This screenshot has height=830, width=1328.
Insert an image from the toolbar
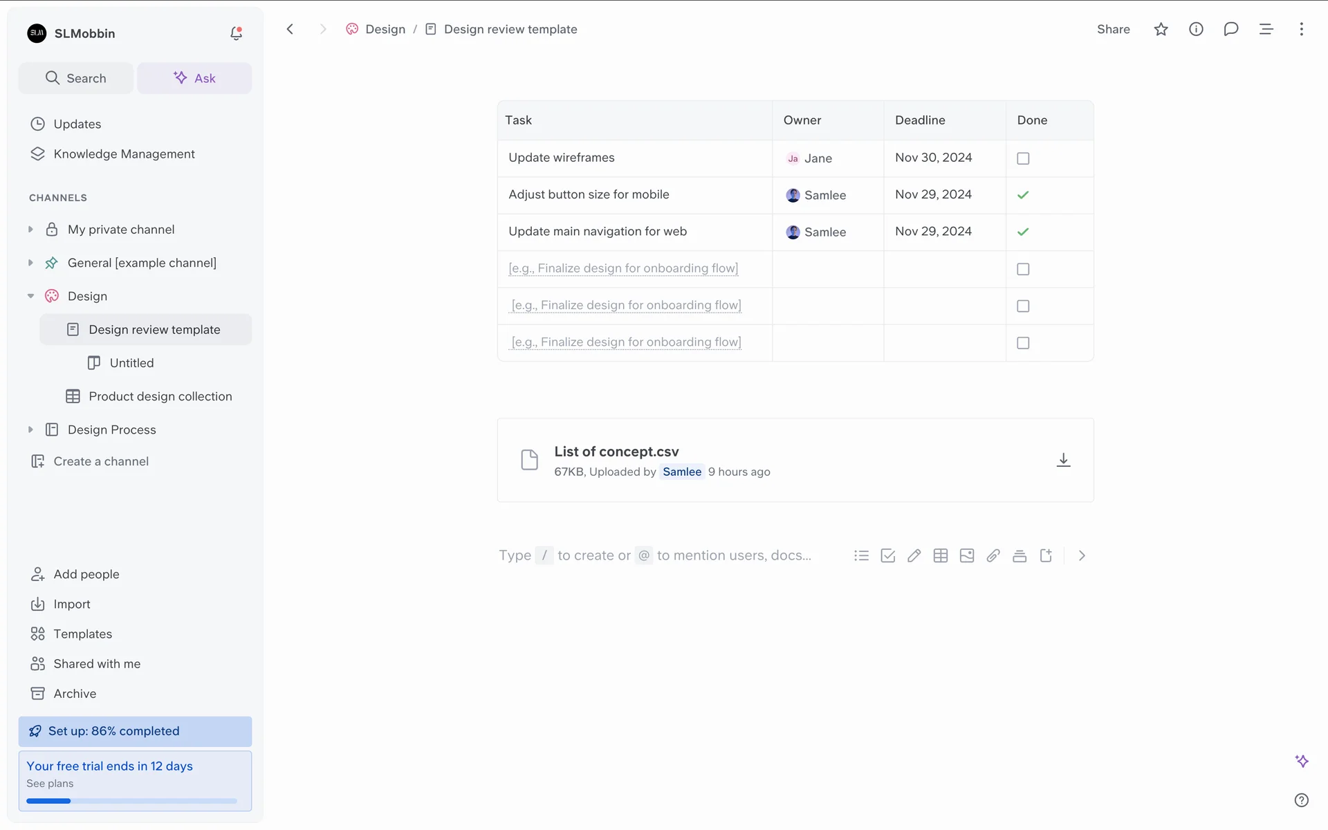966,555
